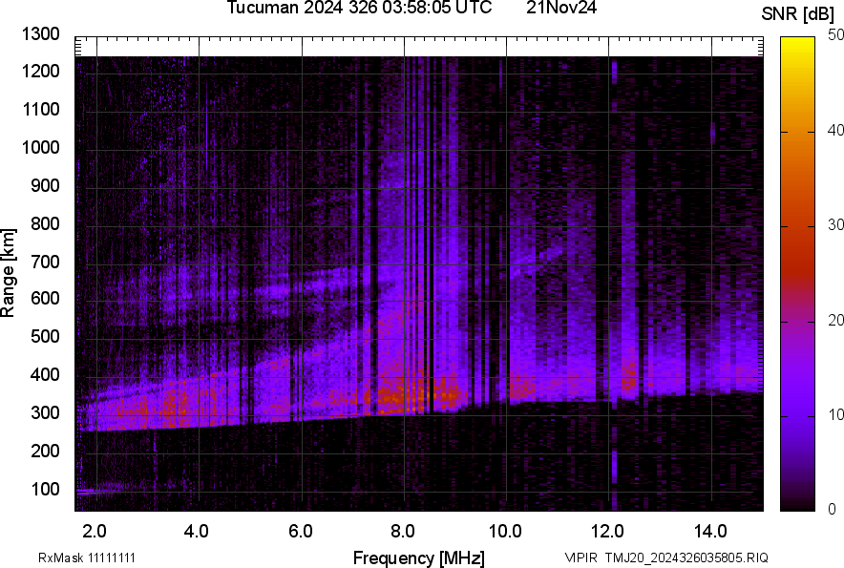Screen dimensions: 844x568
Task: Click the range tick label '800'
Action: (45, 223)
